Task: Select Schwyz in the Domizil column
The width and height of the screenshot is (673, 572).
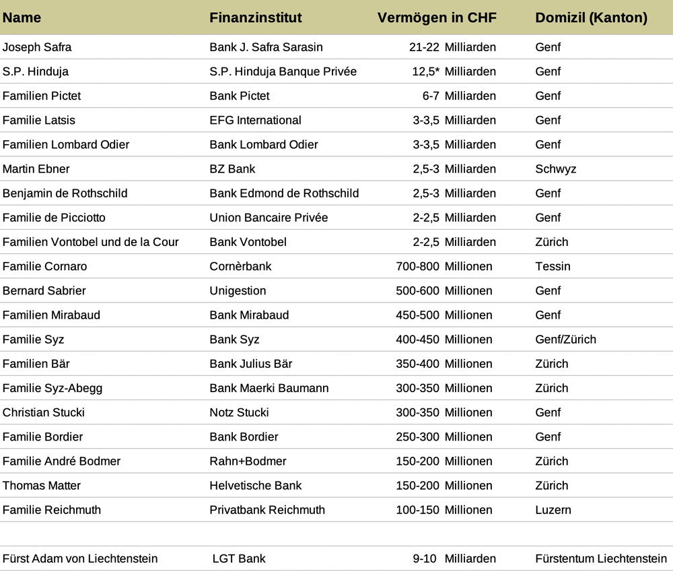Action: [555, 169]
